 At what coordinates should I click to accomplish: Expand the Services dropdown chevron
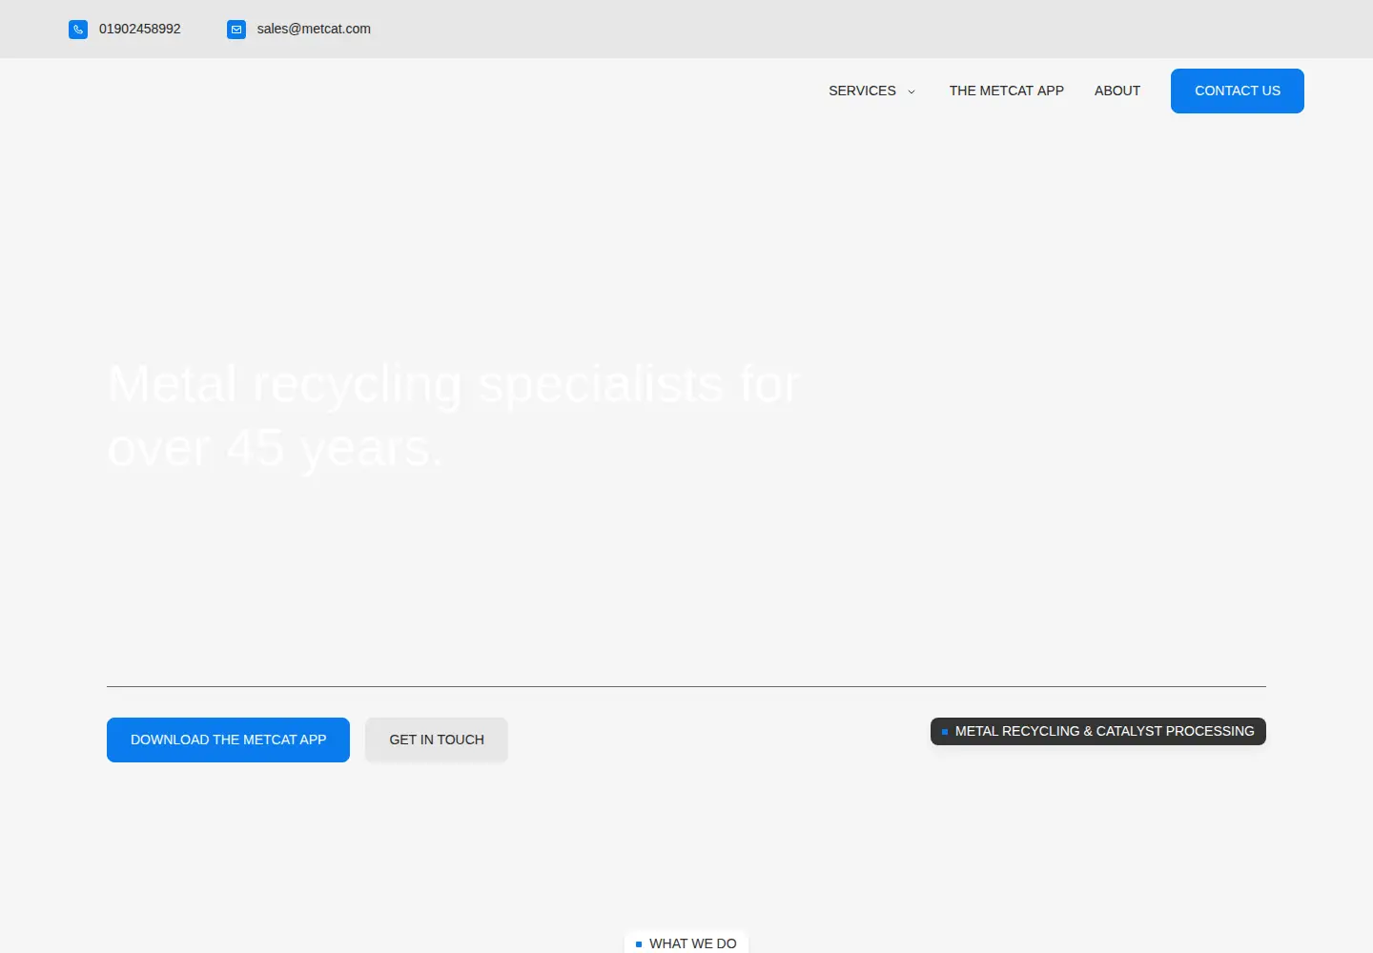pyautogui.click(x=912, y=91)
